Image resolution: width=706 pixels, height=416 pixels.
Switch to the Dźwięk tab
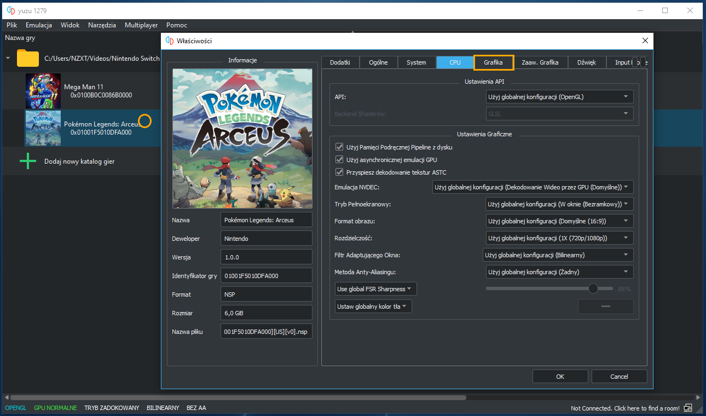pos(587,62)
